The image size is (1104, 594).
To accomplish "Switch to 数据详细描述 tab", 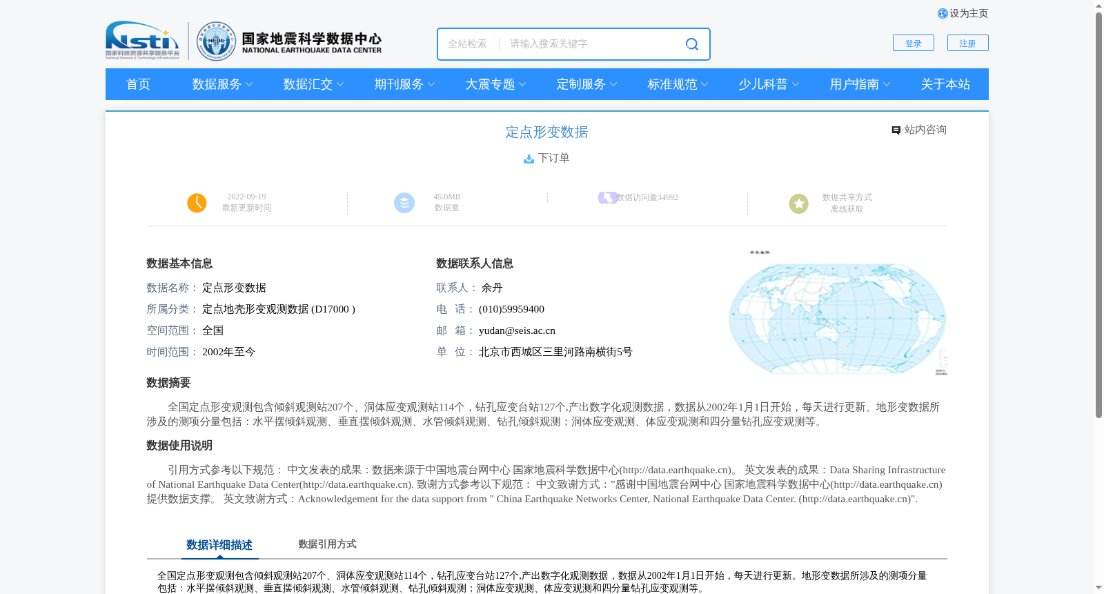I will coord(219,545).
